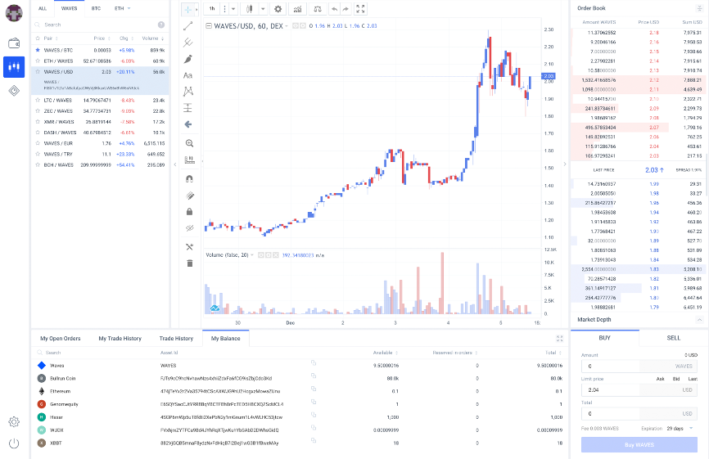
Task: Open chart settings gear icon
Action: [278, 8]
